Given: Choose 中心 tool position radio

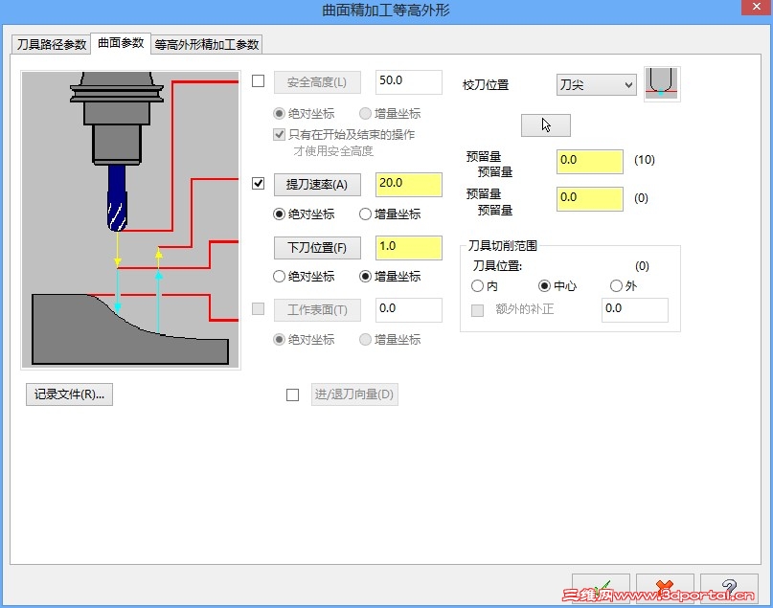Looking at the screenshot, I should 544,285.
